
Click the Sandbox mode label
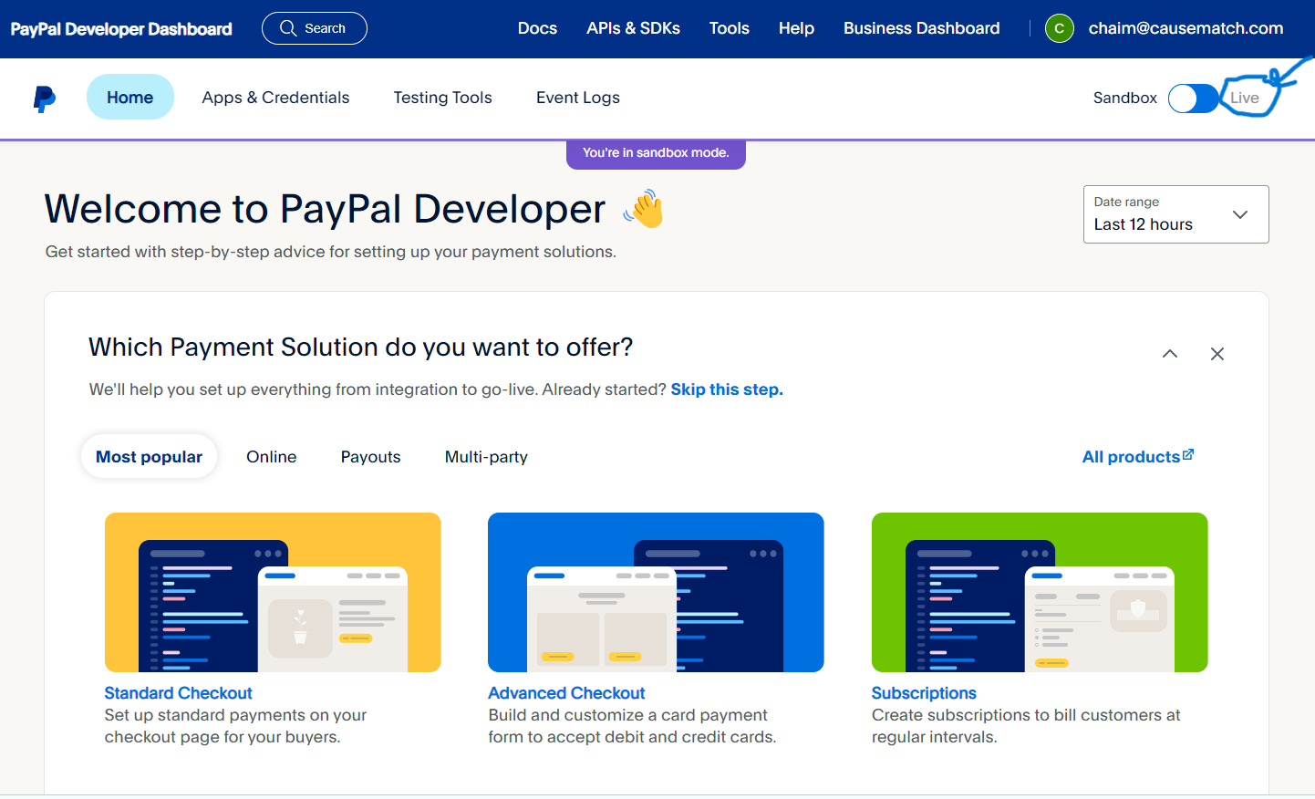point(1125,98)
